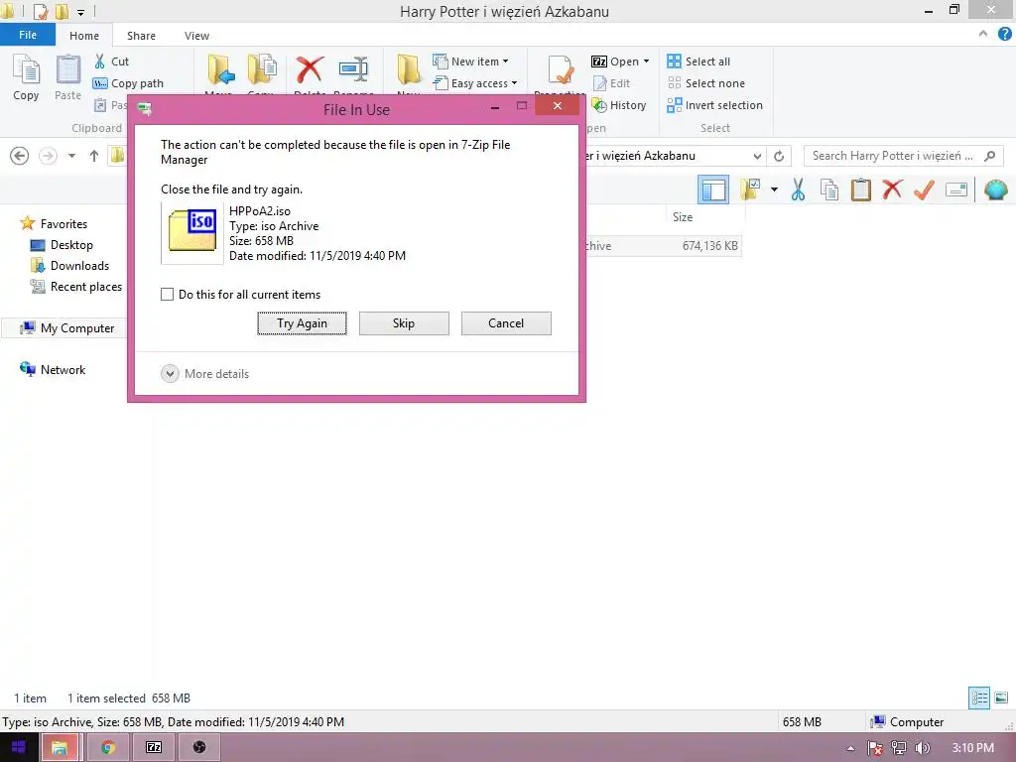The height and width of the screenshot is (762, 1016).
Task: Click the Large icons view icon in status bar
Action: (1001, 698)
